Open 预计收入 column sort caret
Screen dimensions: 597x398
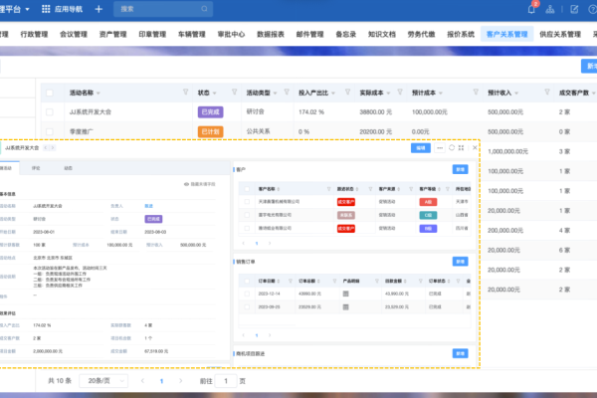(516, 93)
